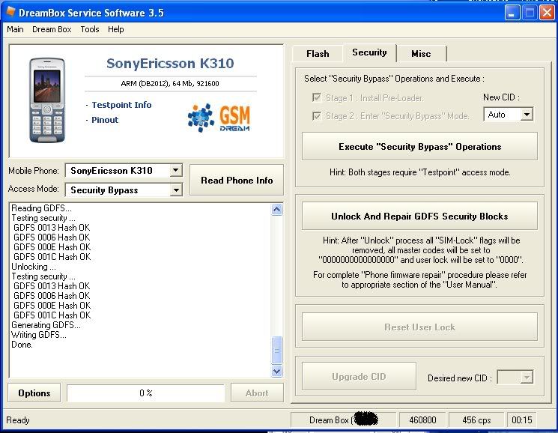Click the SonyEricsson K310 phone image
Viewport: 558px width, 433px height.
[x=47, y=100]
